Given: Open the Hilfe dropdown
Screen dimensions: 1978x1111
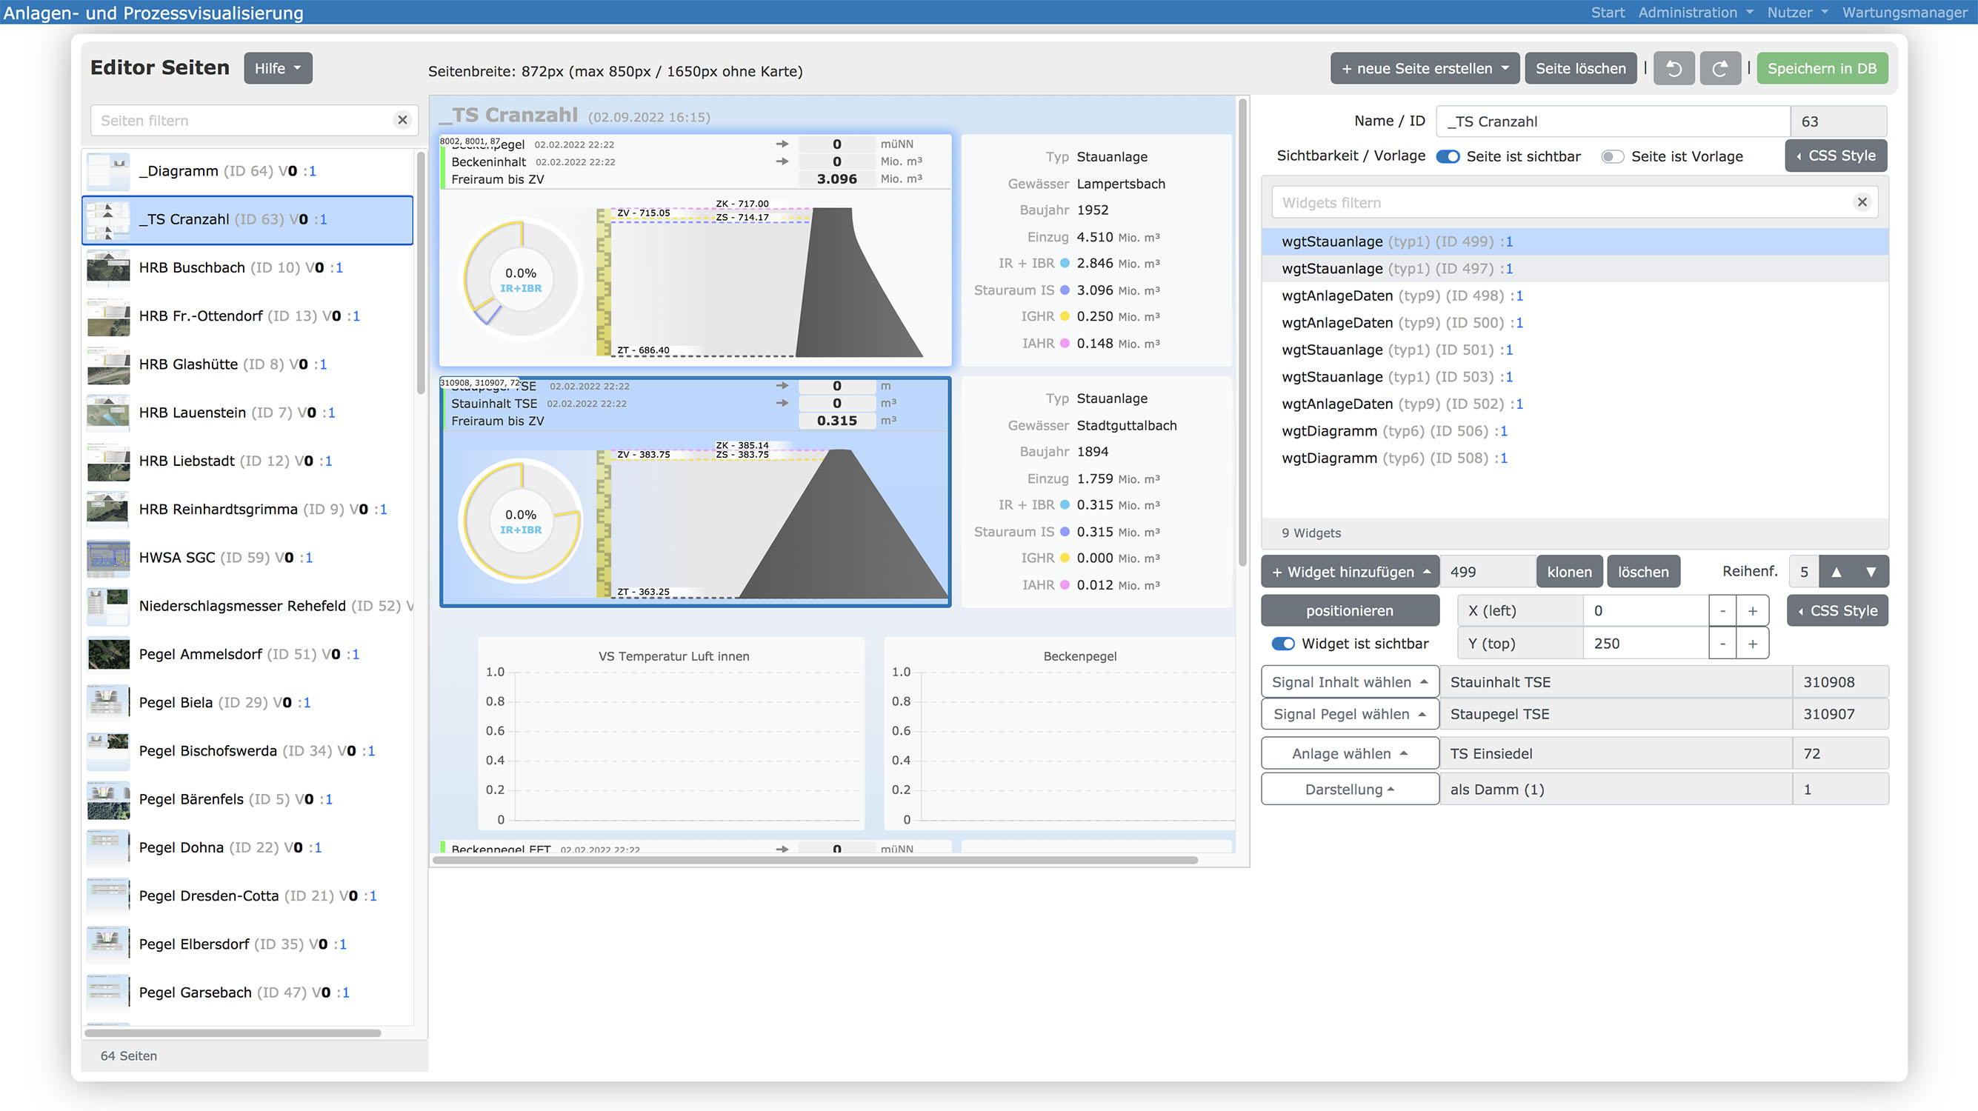Looking at the screenshot, I should [278, 68].
